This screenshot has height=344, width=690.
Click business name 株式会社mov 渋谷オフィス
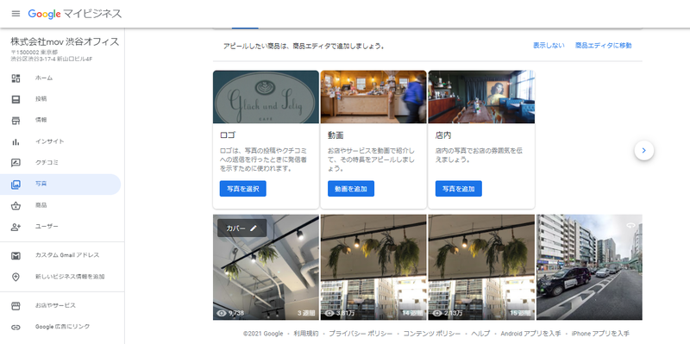click(65, 41)
